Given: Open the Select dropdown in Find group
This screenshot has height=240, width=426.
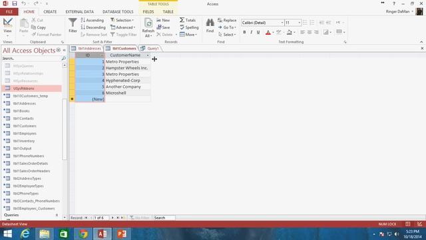Looking at the screenshot, I should (x=227, y=35).
